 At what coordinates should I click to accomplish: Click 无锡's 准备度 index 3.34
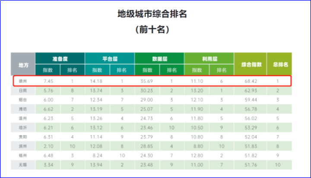click(x=48, y=165)
